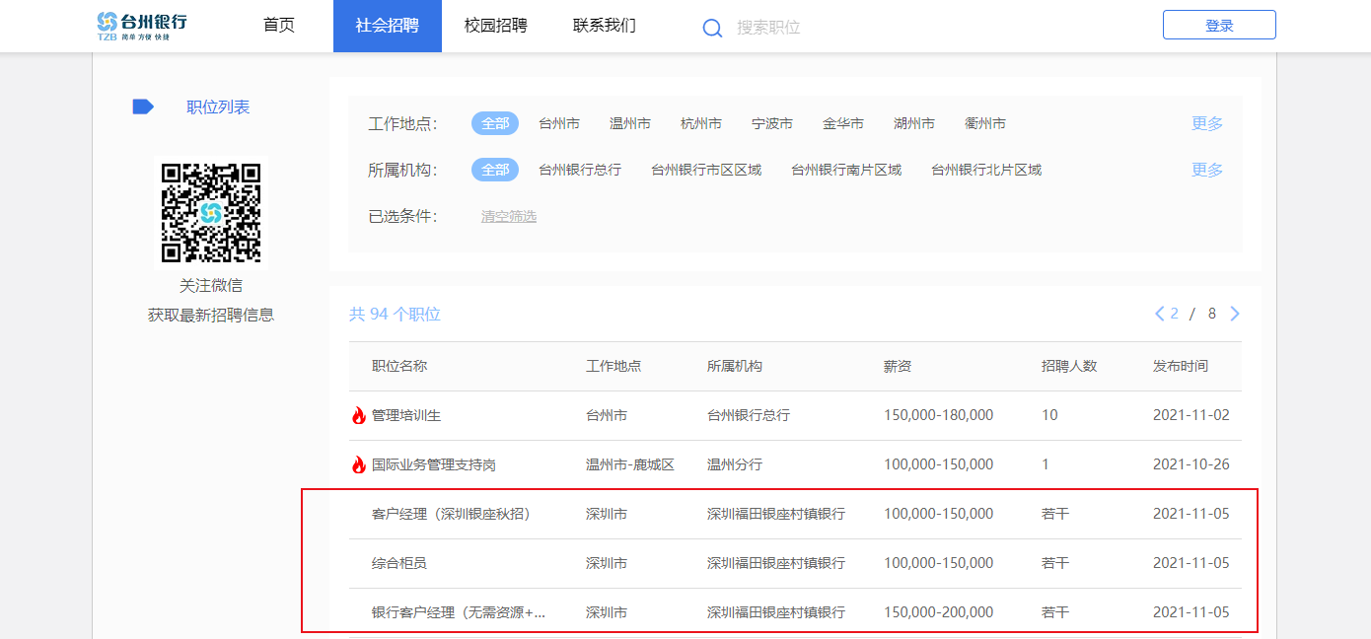Screen dimensions: 1371x639
Task: Go to previous page with left chevron
Action: [1159, 314]
